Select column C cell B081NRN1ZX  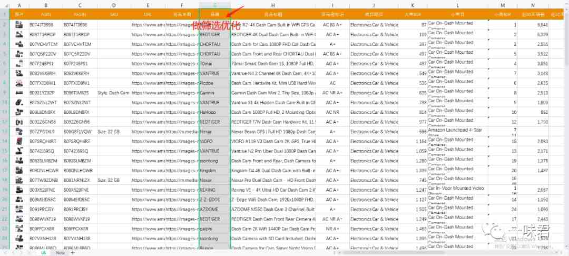tap(80, 180)
